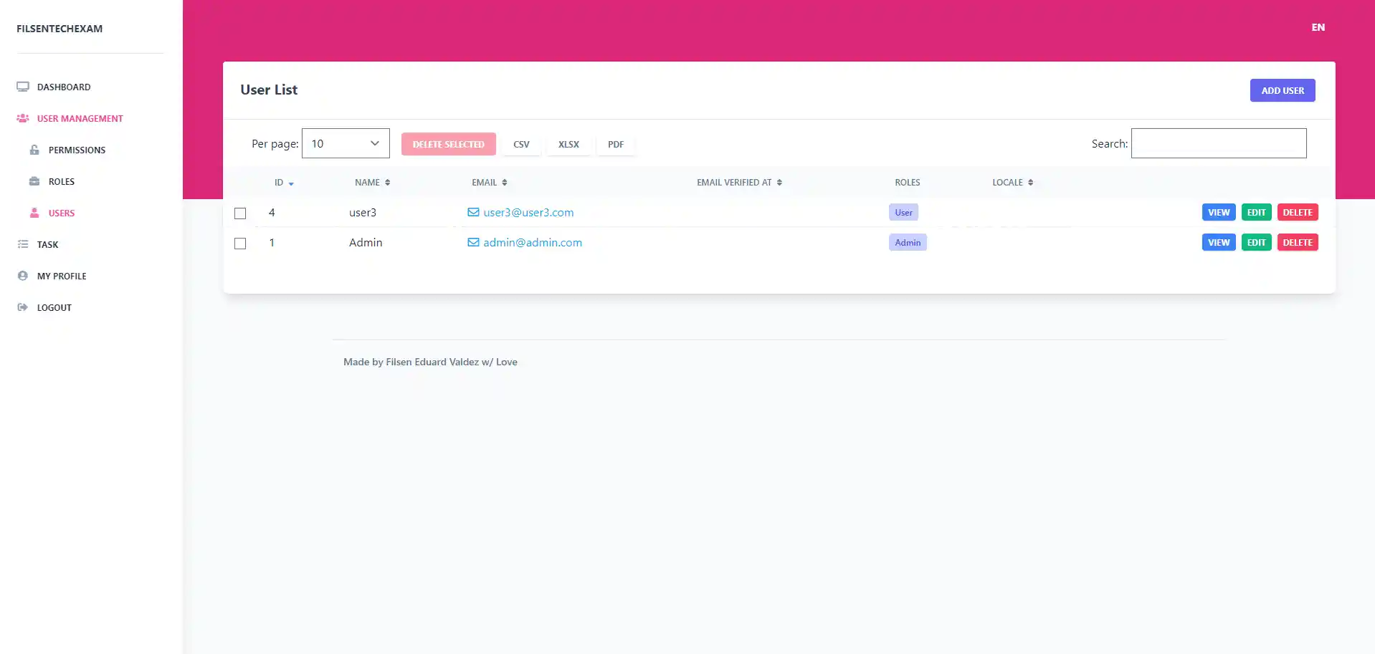Select the checkbox for Admin row

(240, 244)
